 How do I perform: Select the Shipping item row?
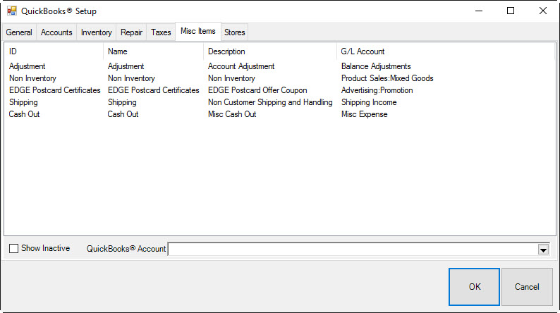coord(24,102)
